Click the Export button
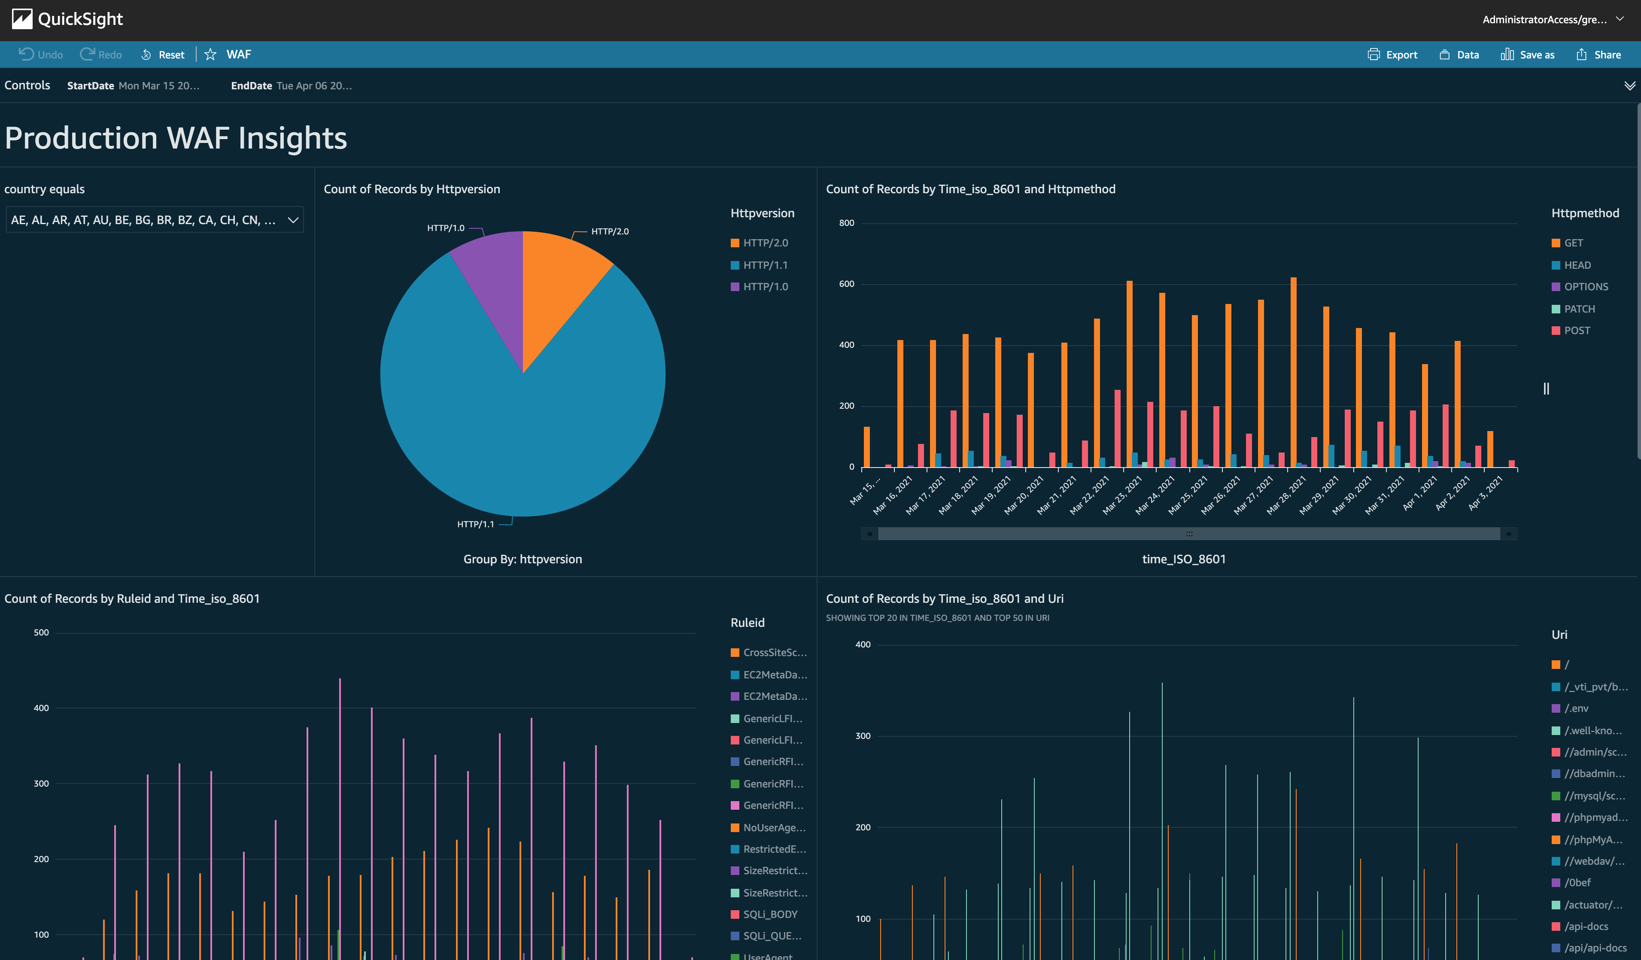 (x=1392, y=55)
